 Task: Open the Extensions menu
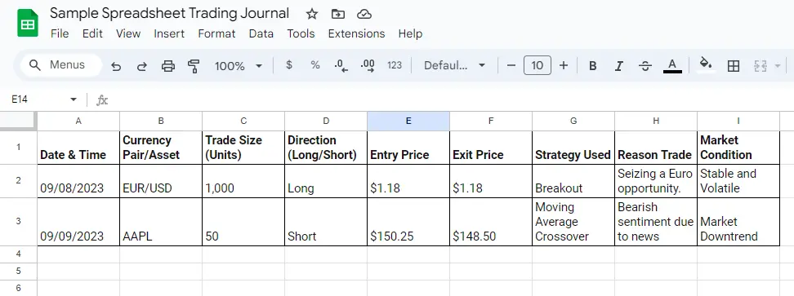(356, 34)
